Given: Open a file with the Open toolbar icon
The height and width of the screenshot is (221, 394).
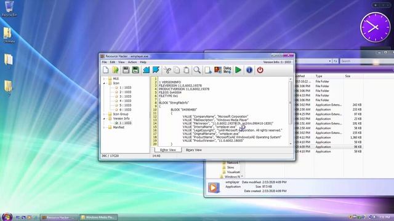Looking at the screenshot, I should click(115, 70).
